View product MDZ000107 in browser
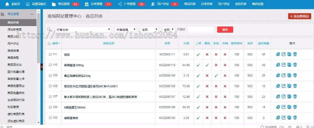The height and width of the screenshot is (128, 314). (x=278, y=96)
